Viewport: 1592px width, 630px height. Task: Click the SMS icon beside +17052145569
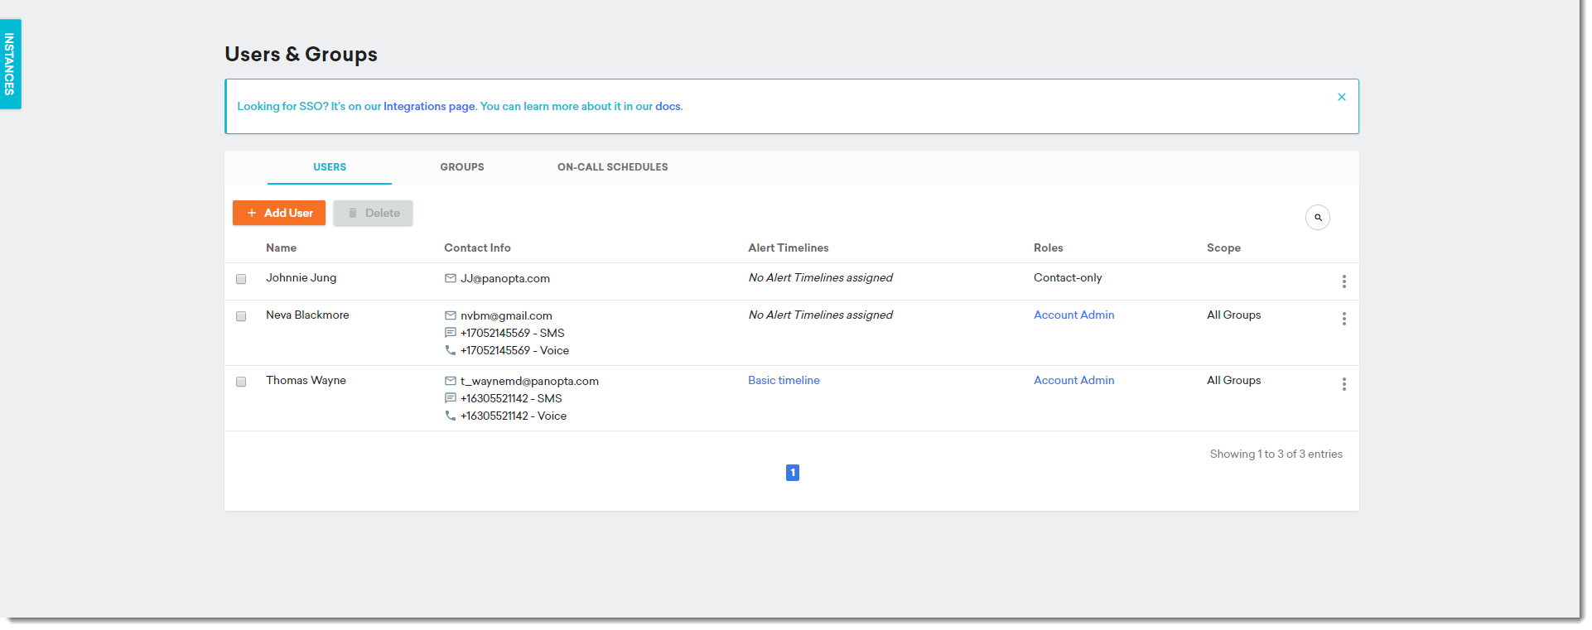coord(451,333)
